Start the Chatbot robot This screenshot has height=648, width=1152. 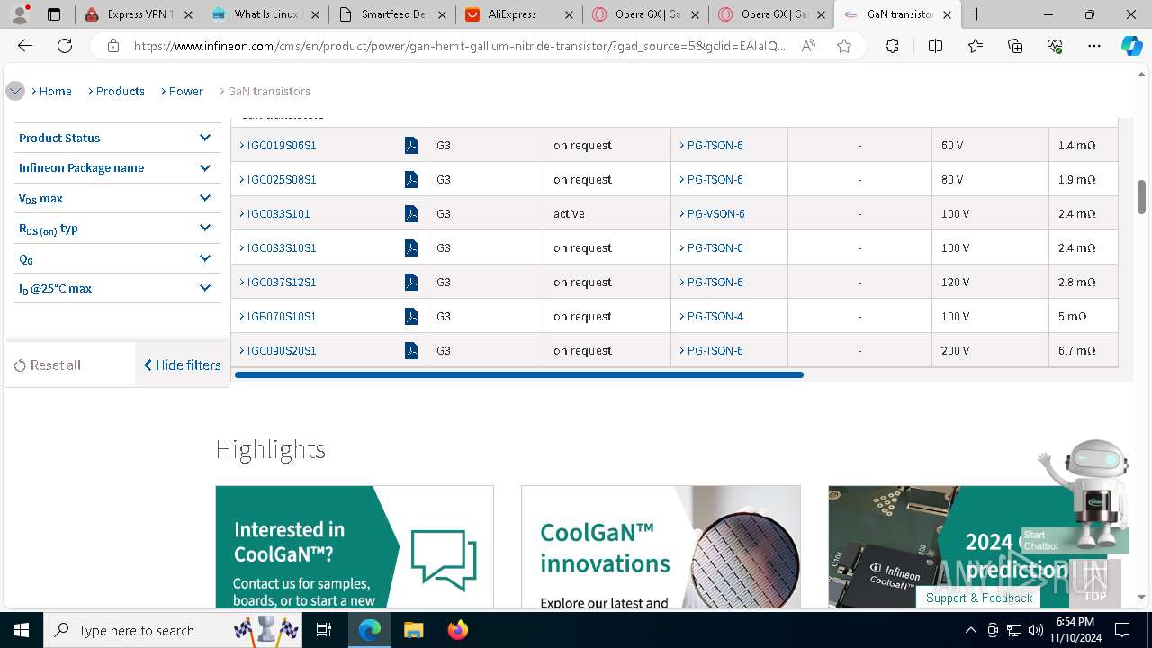(x=1084, y=496)
